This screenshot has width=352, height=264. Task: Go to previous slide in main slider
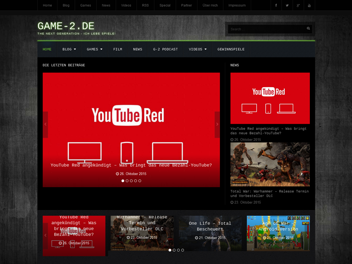point(45,125)
